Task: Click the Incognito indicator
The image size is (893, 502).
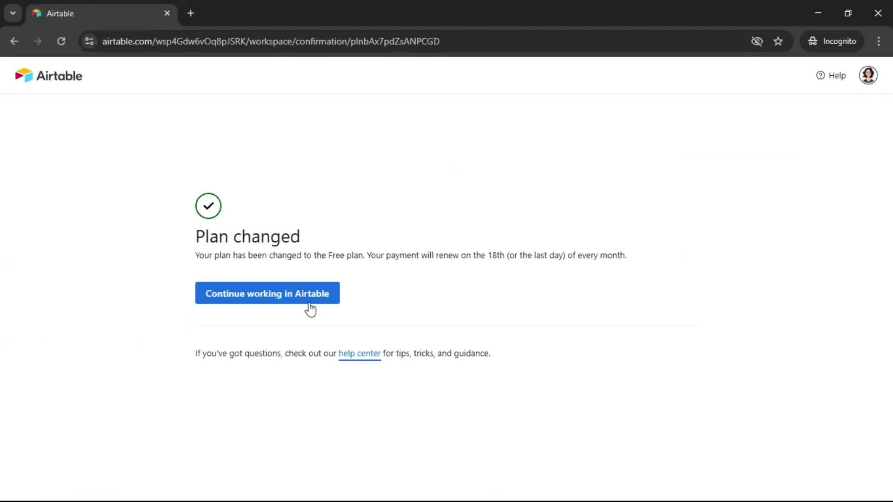Action: [832, 41]
